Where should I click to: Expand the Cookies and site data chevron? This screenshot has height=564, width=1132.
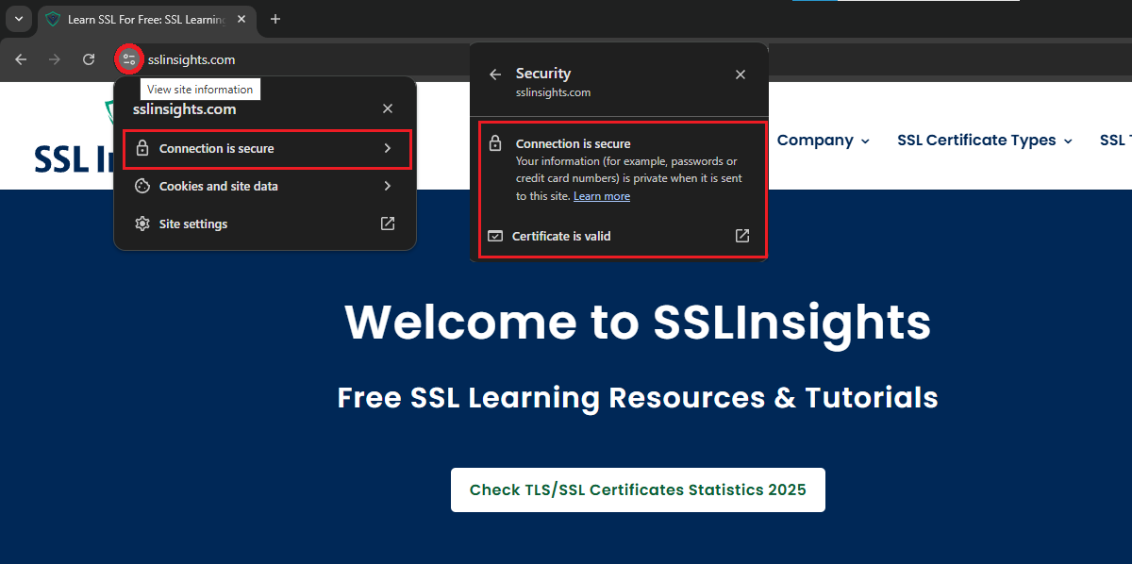387,187
